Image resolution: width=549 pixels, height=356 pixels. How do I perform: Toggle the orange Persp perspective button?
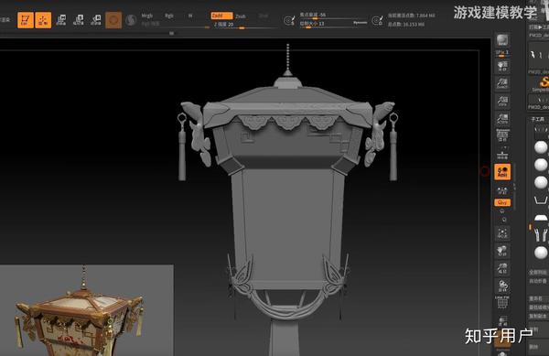502,172
